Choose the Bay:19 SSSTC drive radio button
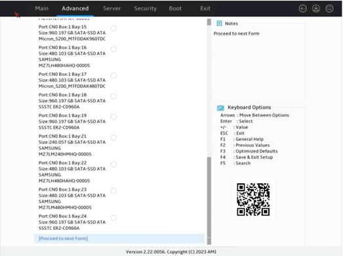The height and width of the screenshot is (256, 343). [113, 117]
